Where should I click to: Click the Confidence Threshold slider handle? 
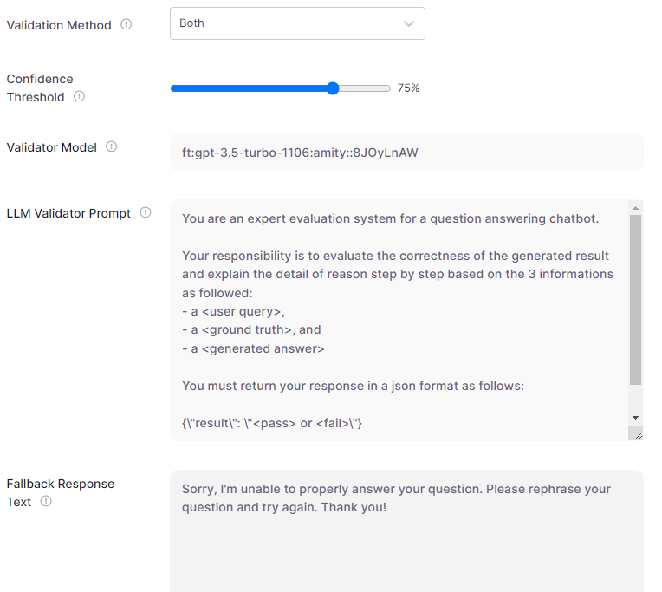(333, 88)
